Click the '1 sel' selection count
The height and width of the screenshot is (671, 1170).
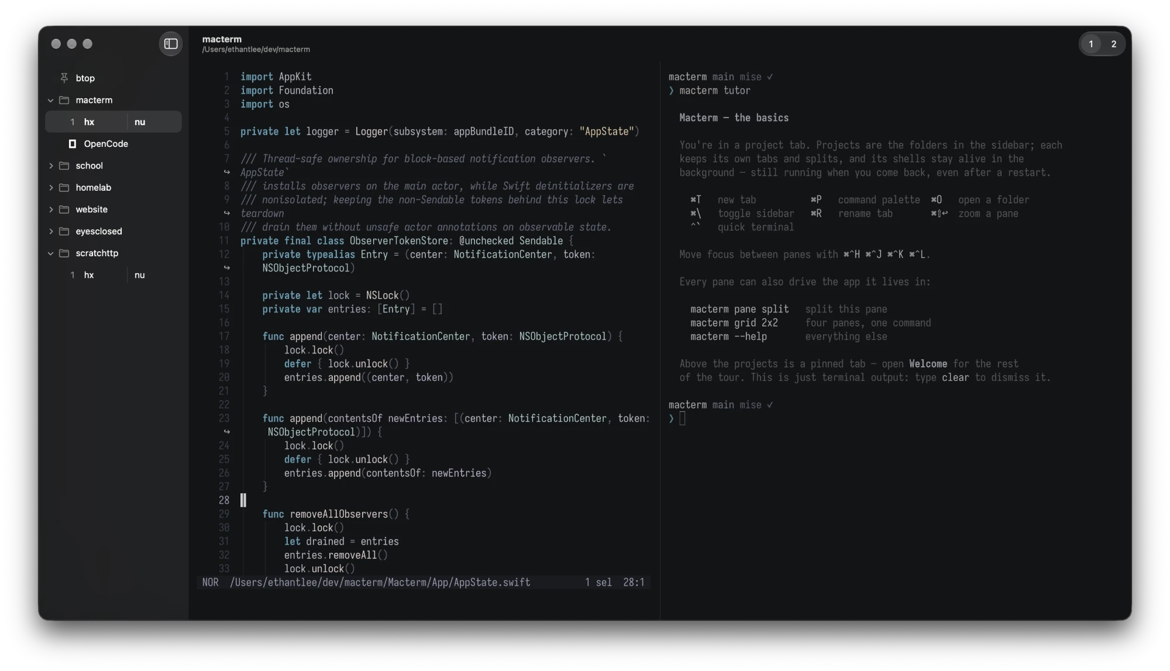(598, 583)
